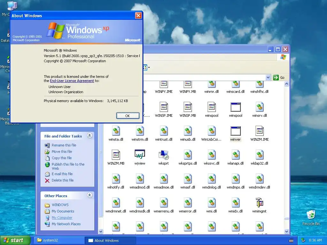Select the wmerror.dll file icon
The width and height of the screenshot is (327, 245).
click(188, 203)
